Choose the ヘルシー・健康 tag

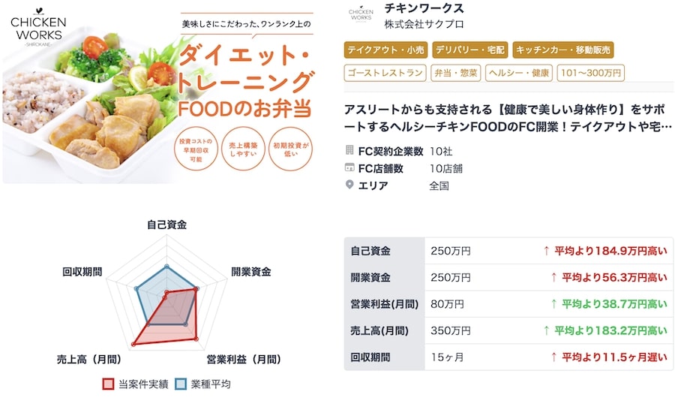tap(519, 73)
